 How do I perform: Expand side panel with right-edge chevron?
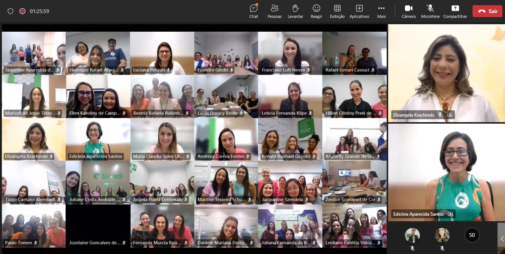(x=502, y=238)
